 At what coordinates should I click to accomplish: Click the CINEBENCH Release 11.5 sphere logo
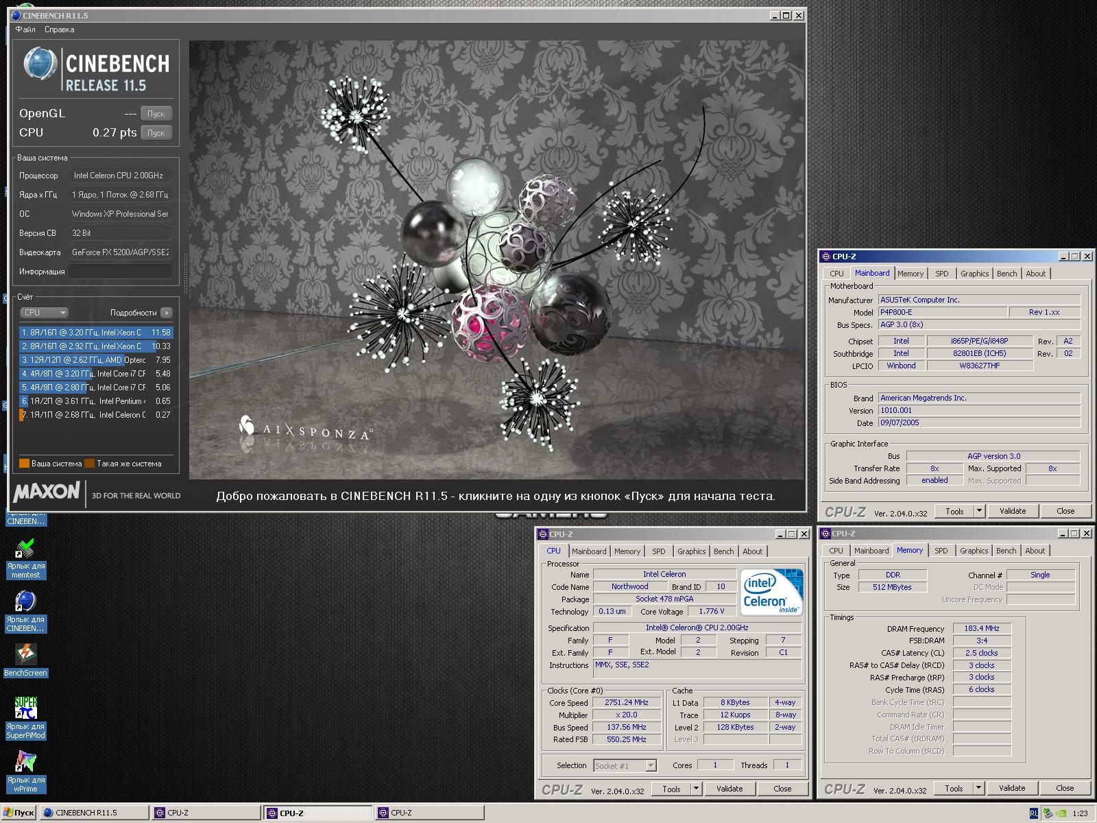(x=40, y=64)
